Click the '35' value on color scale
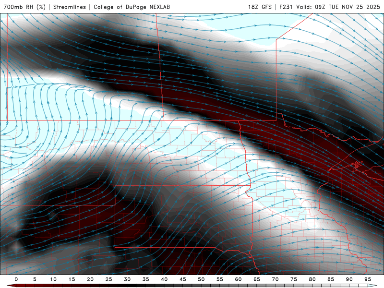The width and height of the screenshot is (384, 288). (146, 279)
